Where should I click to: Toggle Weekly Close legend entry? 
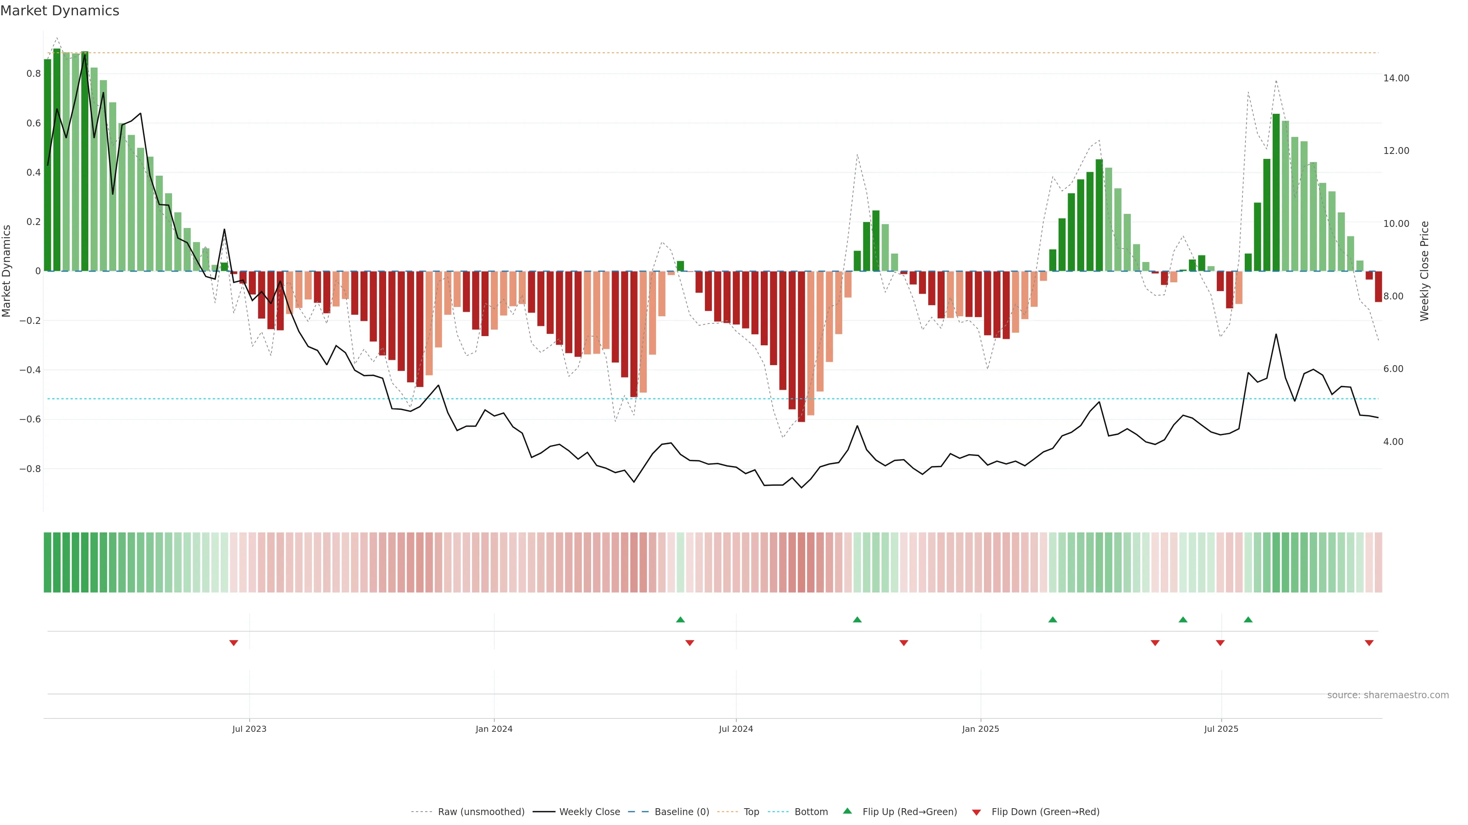point(589,811)
